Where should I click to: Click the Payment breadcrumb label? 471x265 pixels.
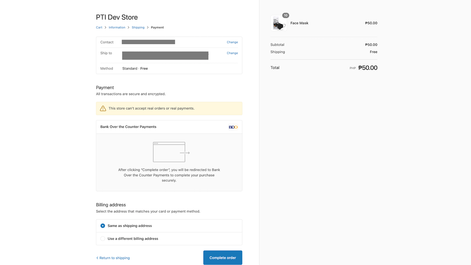[x=157, y=27]
